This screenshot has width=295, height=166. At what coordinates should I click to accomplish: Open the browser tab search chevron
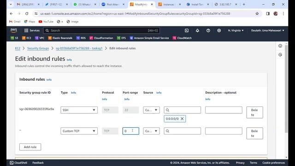point(11,4)
